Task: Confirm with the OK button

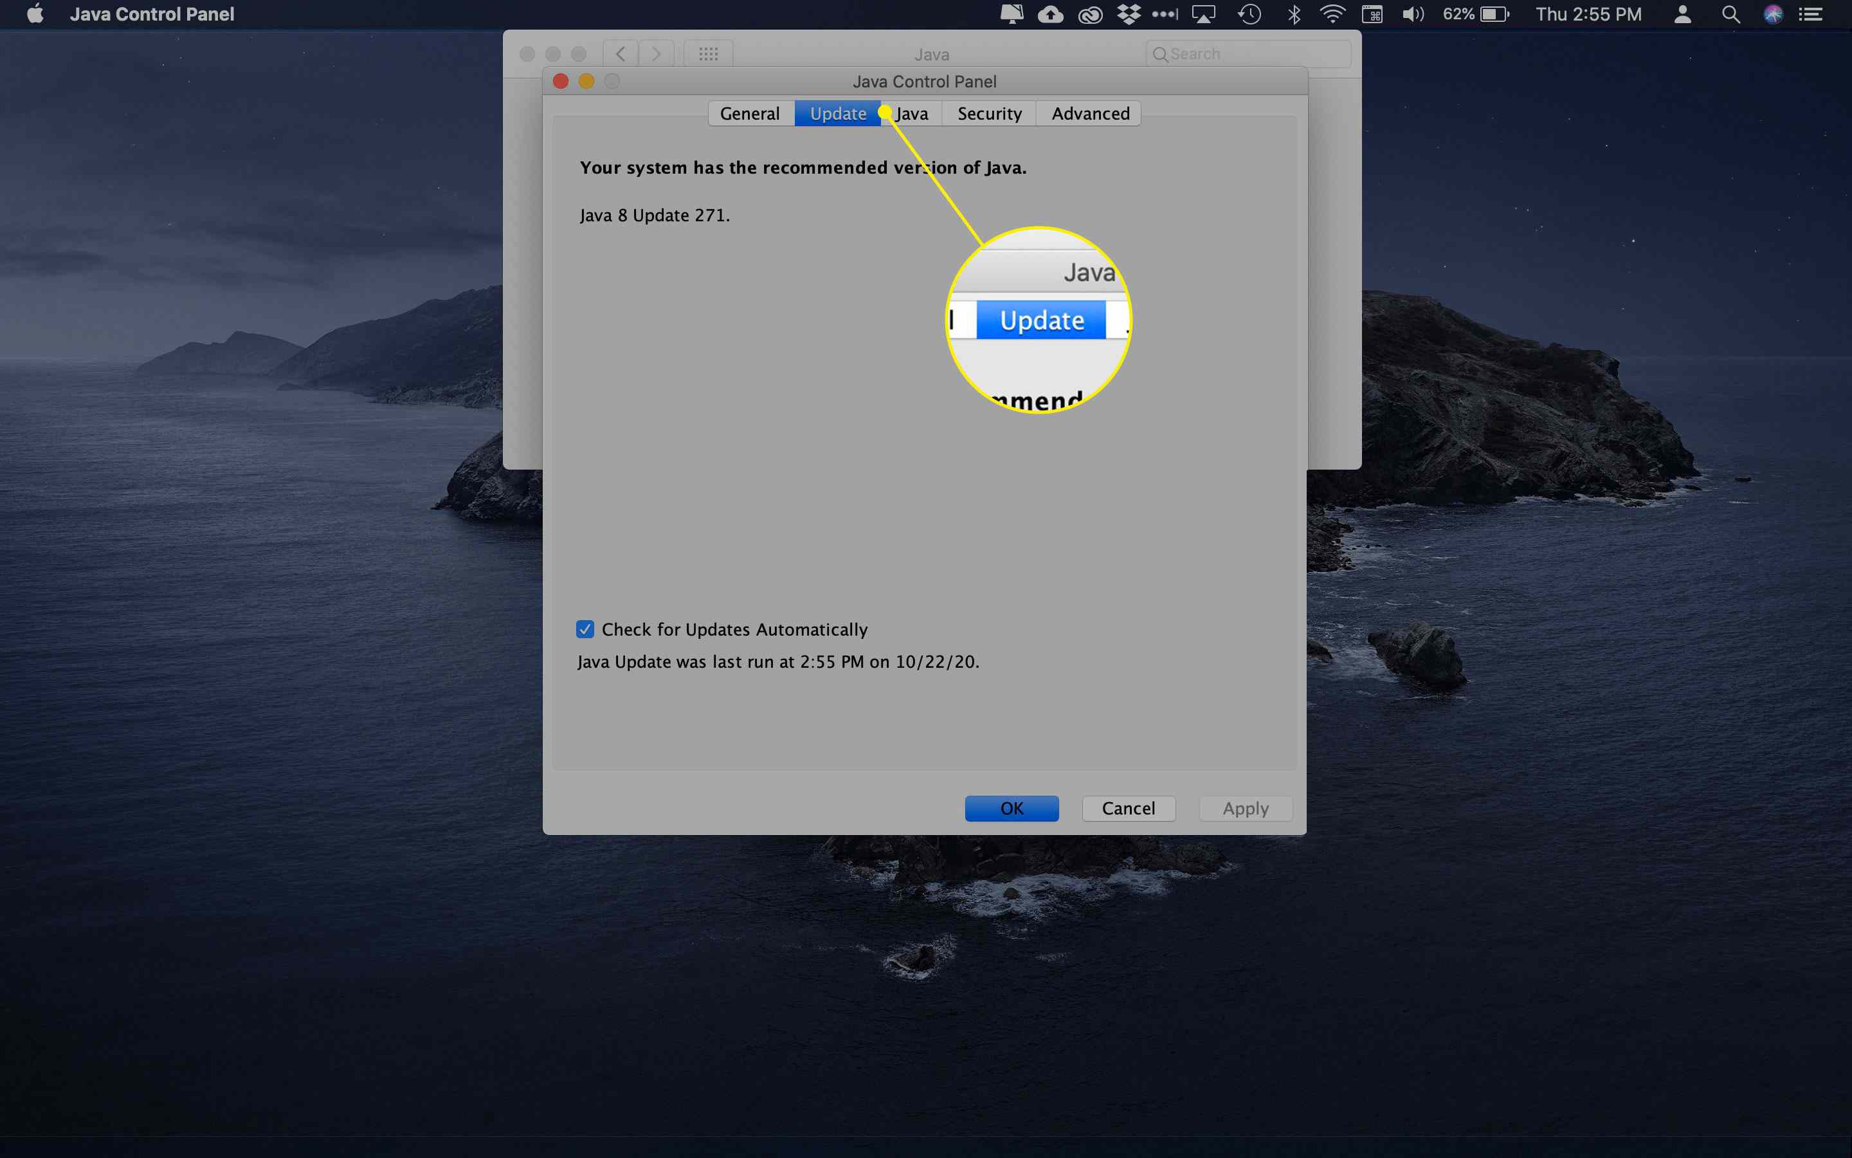Action: 1012,808
